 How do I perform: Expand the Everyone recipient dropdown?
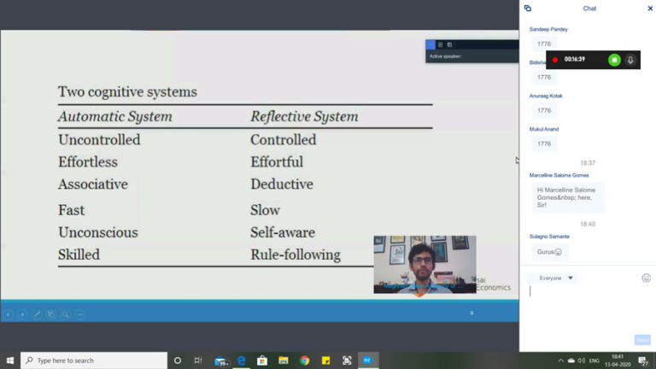(x=553, y=278)
